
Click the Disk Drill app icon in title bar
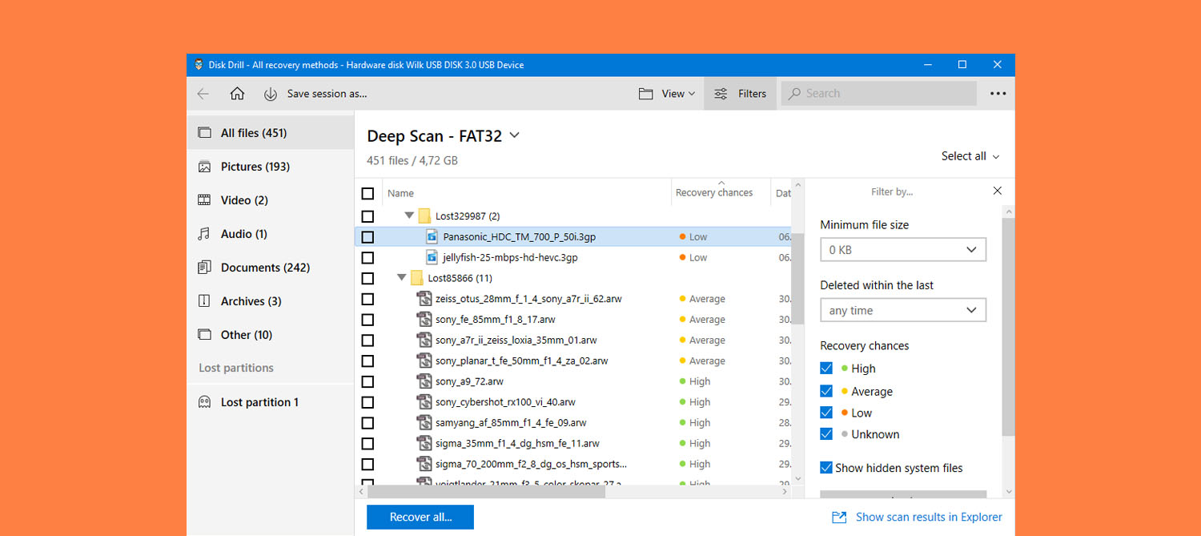(x=199, y=65)
